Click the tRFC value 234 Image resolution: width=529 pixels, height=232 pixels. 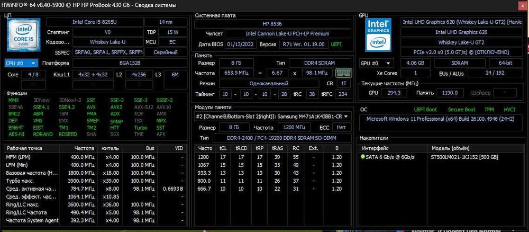pyautogui.click(x=343, y=94)
